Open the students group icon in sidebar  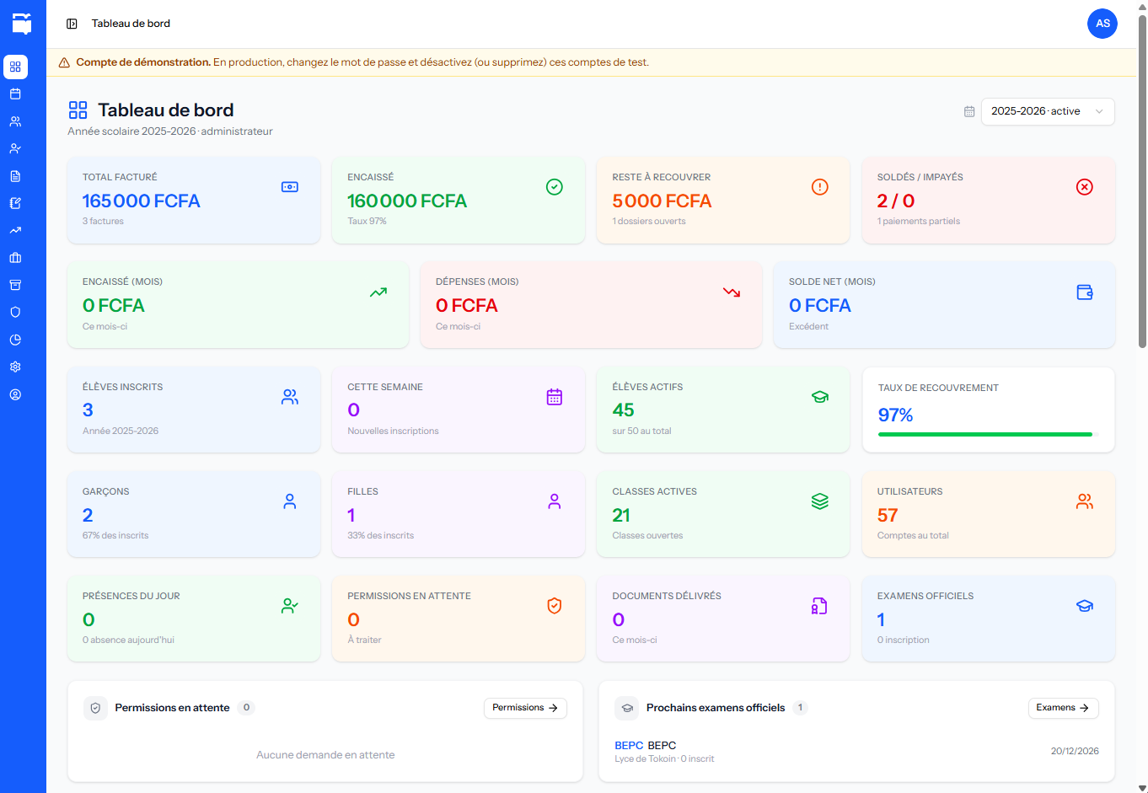[x=15, y=121]
